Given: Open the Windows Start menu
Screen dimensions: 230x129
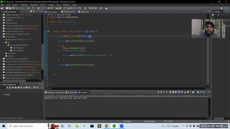Looking at the screenshot, I should pyautogui.click(x=4, y=126).
